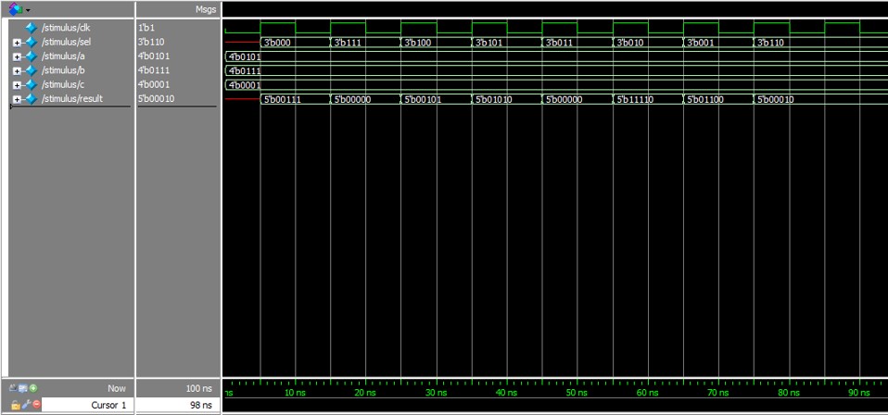Image resolution: width=888 pixels, height=415 pixels.
Task: Edit Cursor 1 with the wrench icon
Action: coord(26,405)
